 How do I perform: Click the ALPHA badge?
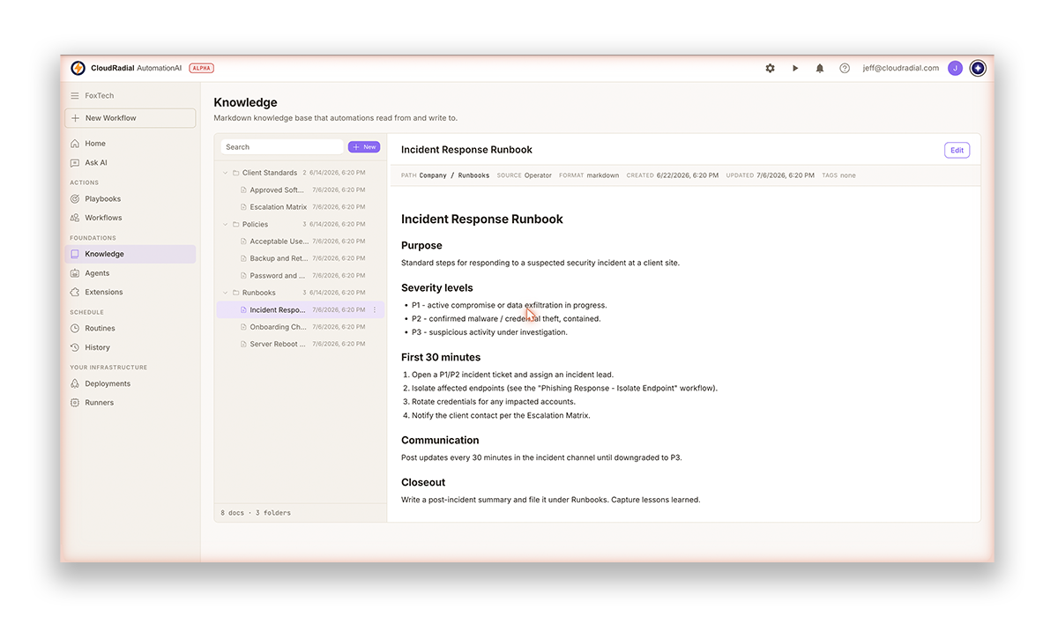pos(202,68)
